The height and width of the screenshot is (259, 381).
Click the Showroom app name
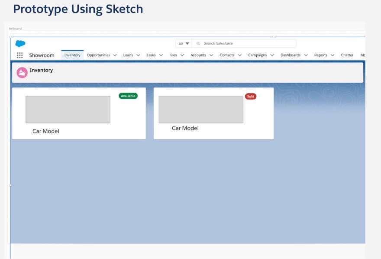tap(42, 55)
